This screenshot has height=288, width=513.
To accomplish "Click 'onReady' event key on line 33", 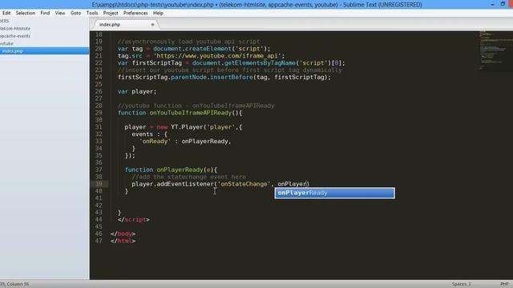I will [x=155, y=141].
